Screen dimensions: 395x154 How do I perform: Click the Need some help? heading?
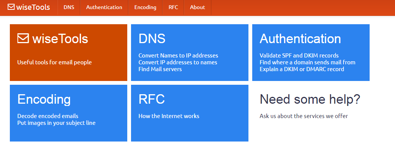310,99
